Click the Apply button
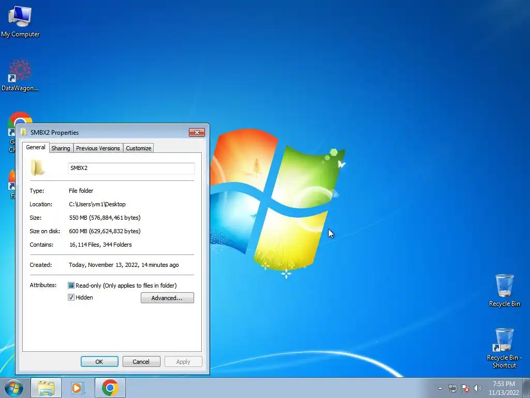This screenshot has height=398, width=530. coord(183,361)
